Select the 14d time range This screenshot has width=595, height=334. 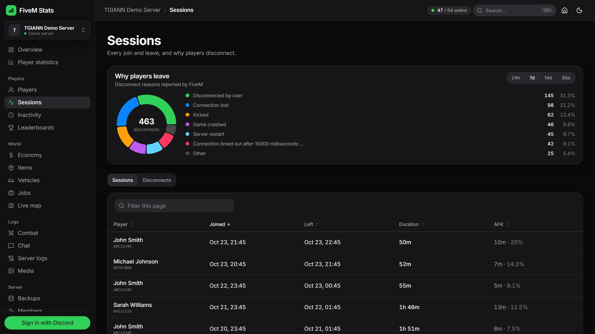click(x=548, y=78)
